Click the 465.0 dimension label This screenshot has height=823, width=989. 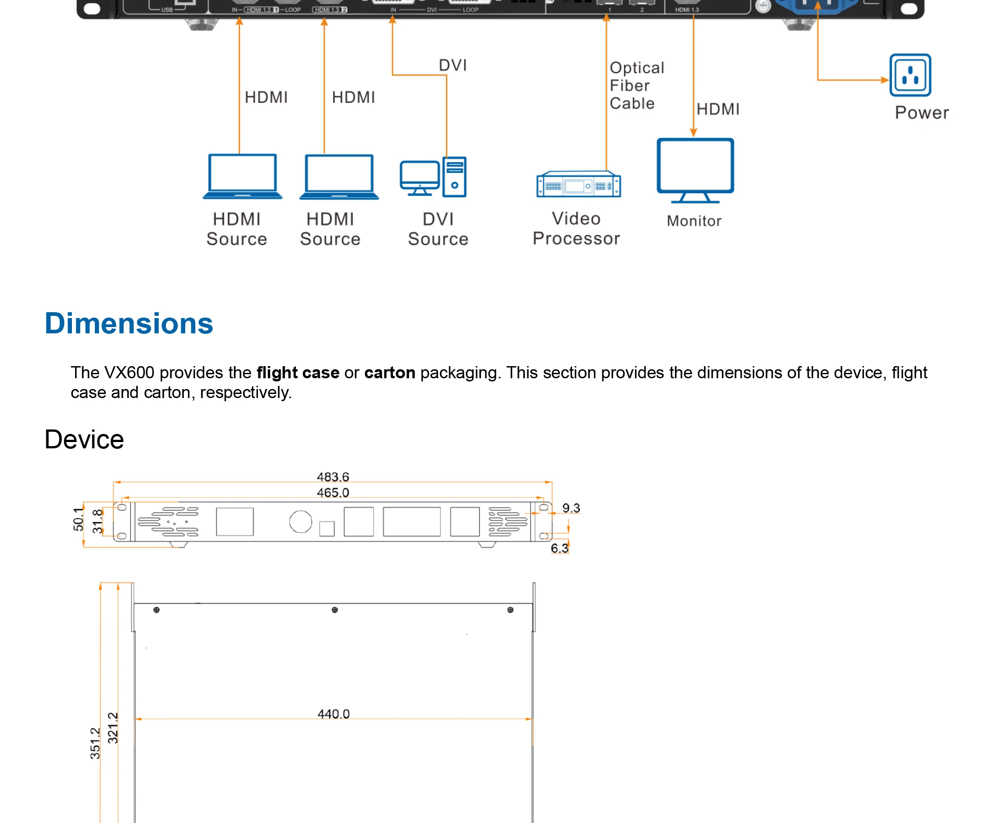point(333,493)
